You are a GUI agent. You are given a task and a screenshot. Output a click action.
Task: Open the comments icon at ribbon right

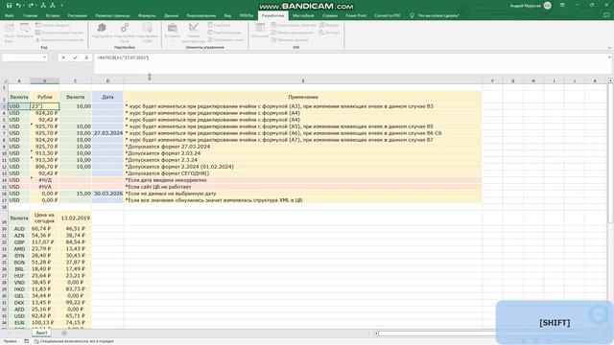tap(606, 15)
